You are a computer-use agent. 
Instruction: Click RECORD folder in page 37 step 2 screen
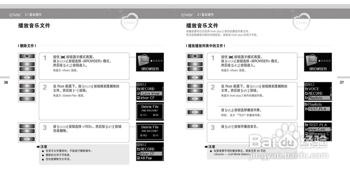point(314,94)
